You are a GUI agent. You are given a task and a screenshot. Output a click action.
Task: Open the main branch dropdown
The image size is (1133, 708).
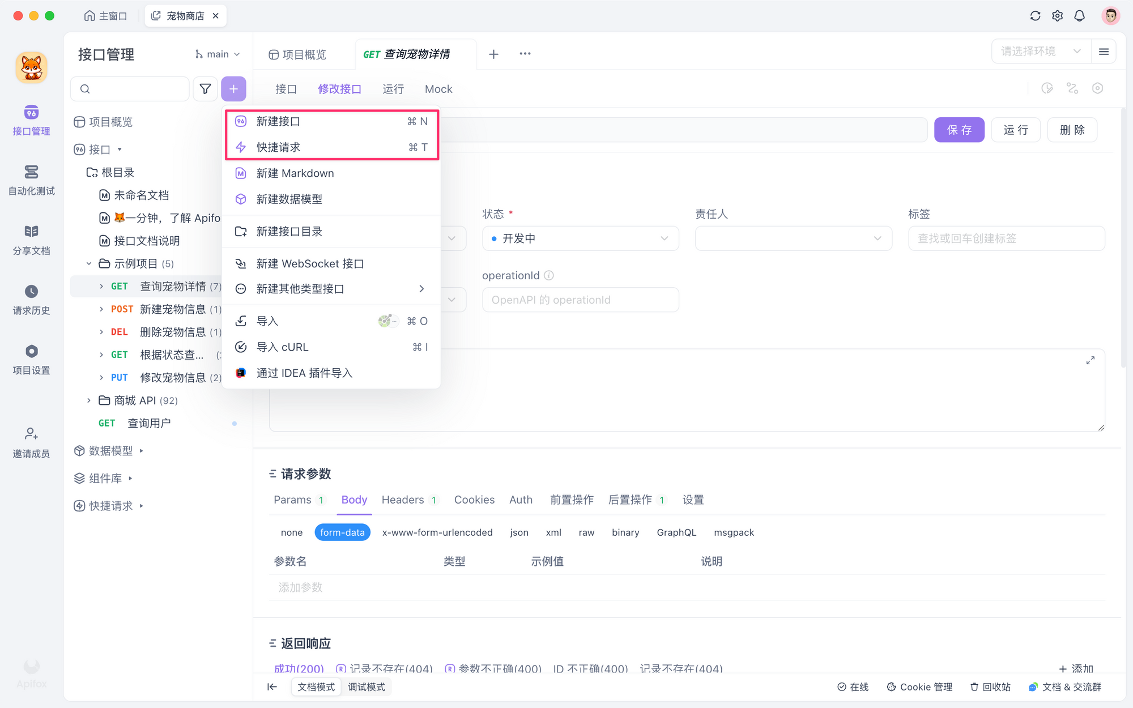pyautogui.click(x=218, y=54)
